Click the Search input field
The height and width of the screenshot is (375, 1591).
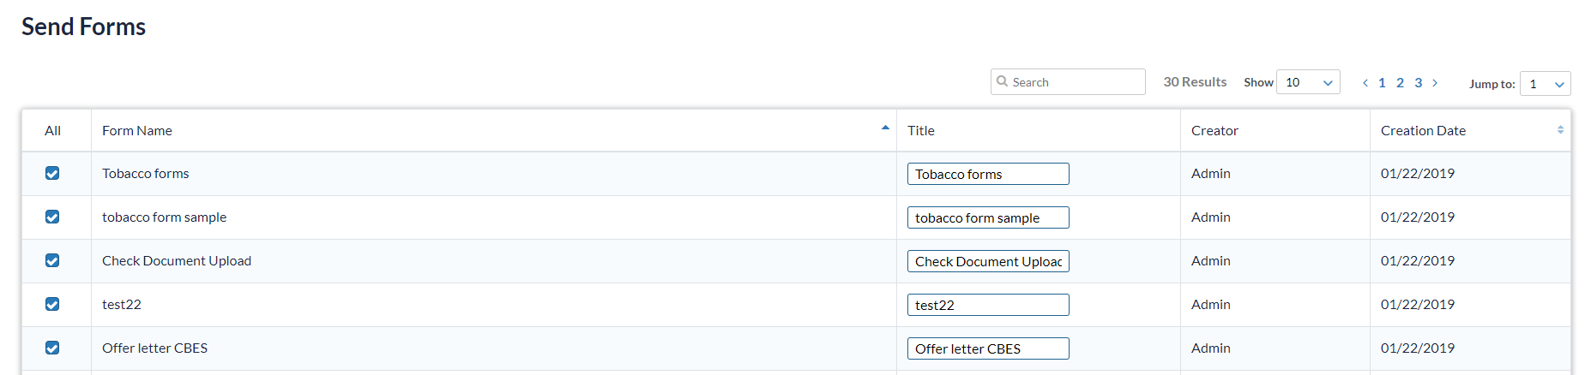pos(1076,82)
